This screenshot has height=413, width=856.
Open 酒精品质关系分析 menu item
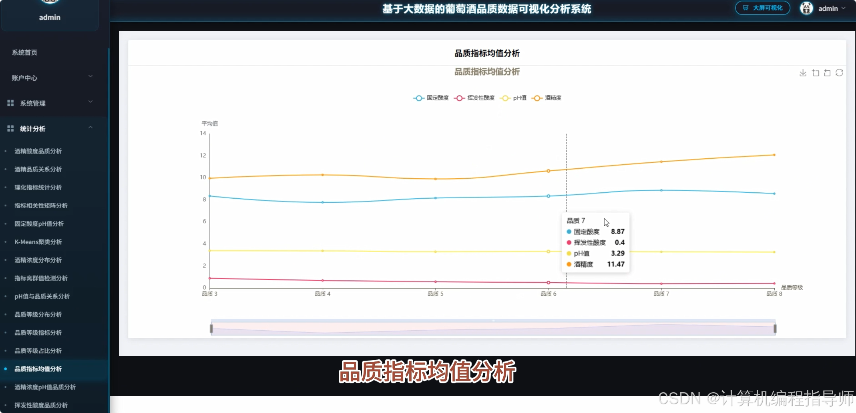[38, 169]
